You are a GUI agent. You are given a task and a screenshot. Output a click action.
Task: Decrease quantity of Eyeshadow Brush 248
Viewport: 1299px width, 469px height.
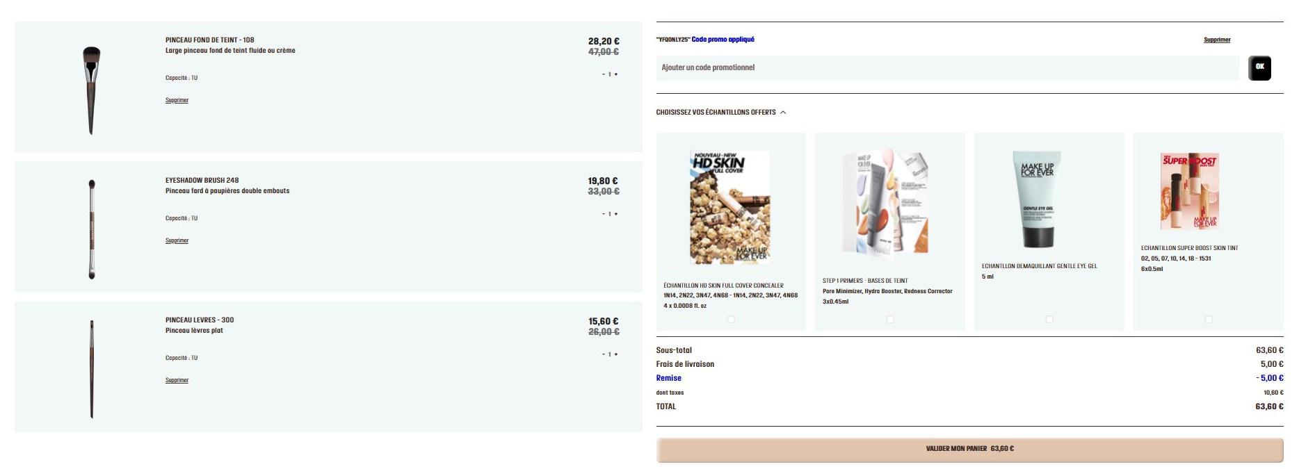604,214
